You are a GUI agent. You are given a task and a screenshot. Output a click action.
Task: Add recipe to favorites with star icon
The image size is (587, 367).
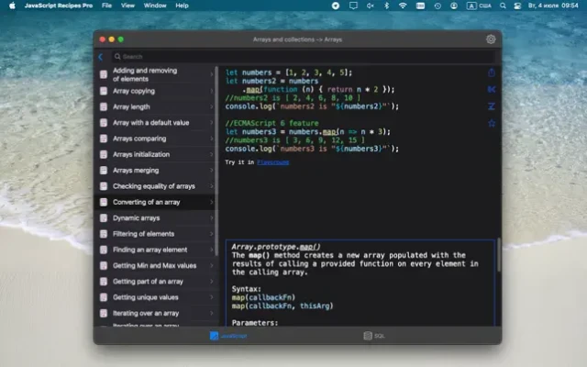coord(492,123)
